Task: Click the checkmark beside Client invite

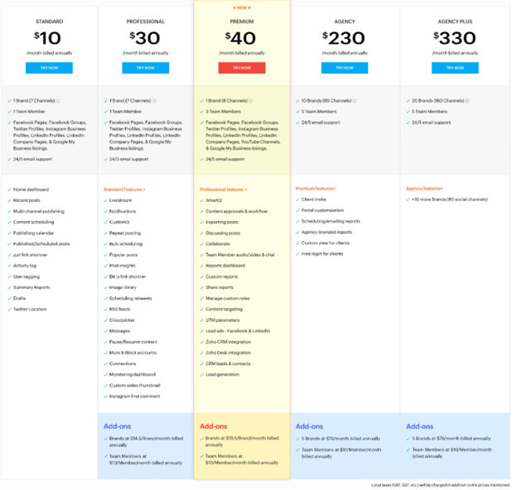Action: tap(297, 199)
